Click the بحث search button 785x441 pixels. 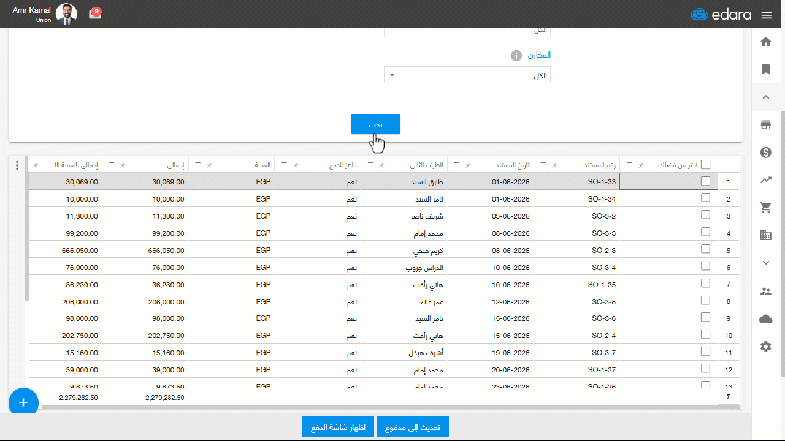(x=375, y=124)
